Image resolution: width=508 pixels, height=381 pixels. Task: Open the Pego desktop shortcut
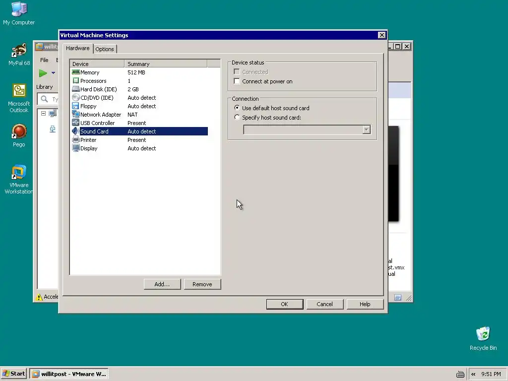19,132
